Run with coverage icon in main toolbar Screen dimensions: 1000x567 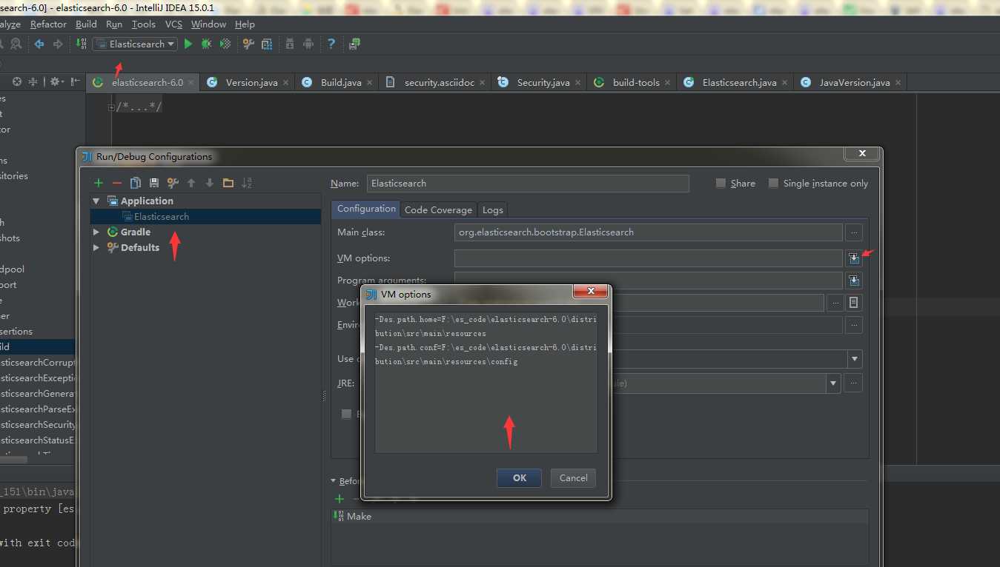[225, 44]
